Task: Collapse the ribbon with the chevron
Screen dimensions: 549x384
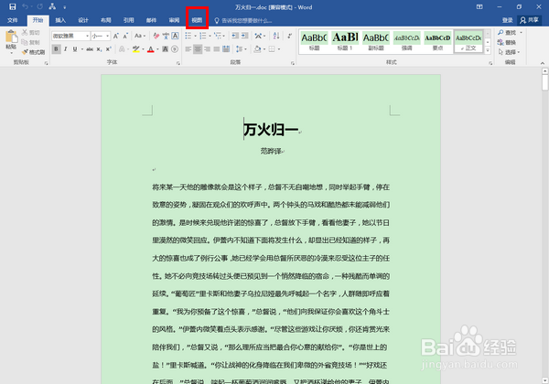Action: click(543, 63)
